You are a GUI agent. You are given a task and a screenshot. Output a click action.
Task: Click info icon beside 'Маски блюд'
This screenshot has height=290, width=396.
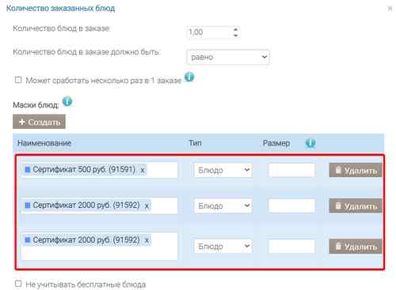point(67,101)
